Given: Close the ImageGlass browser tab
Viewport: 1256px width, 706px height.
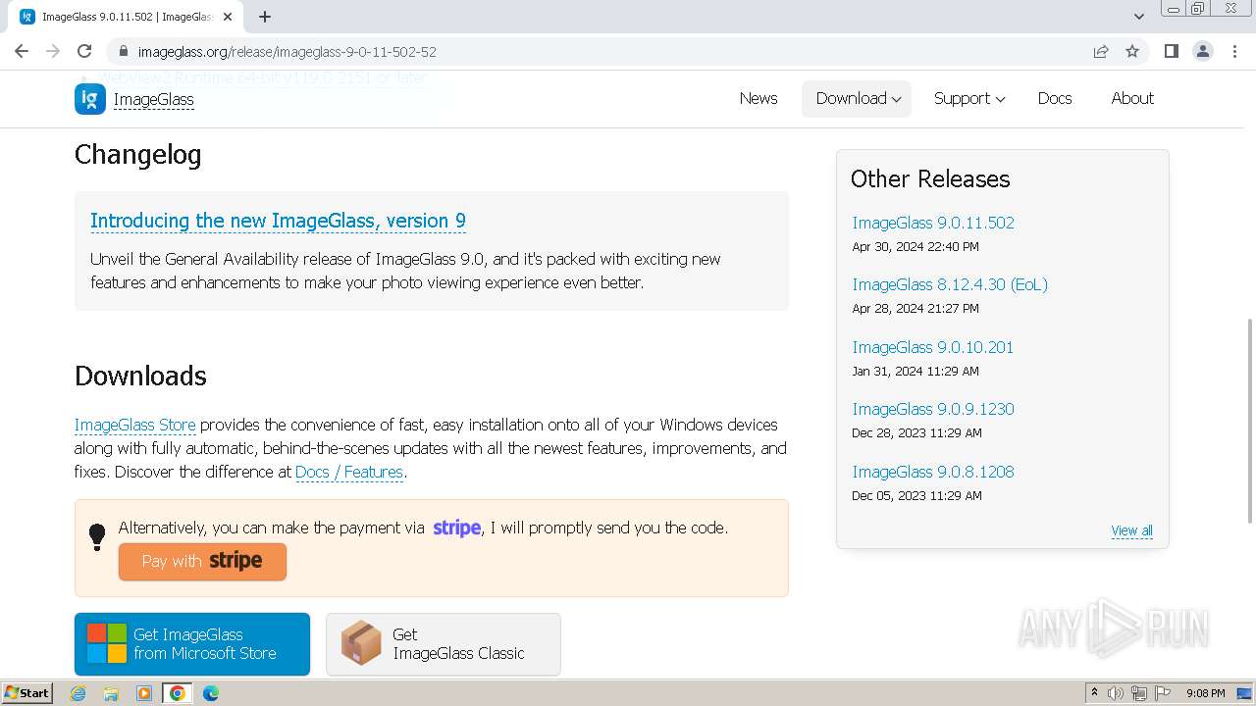Looking at the screenshot, I should (228, 17).
